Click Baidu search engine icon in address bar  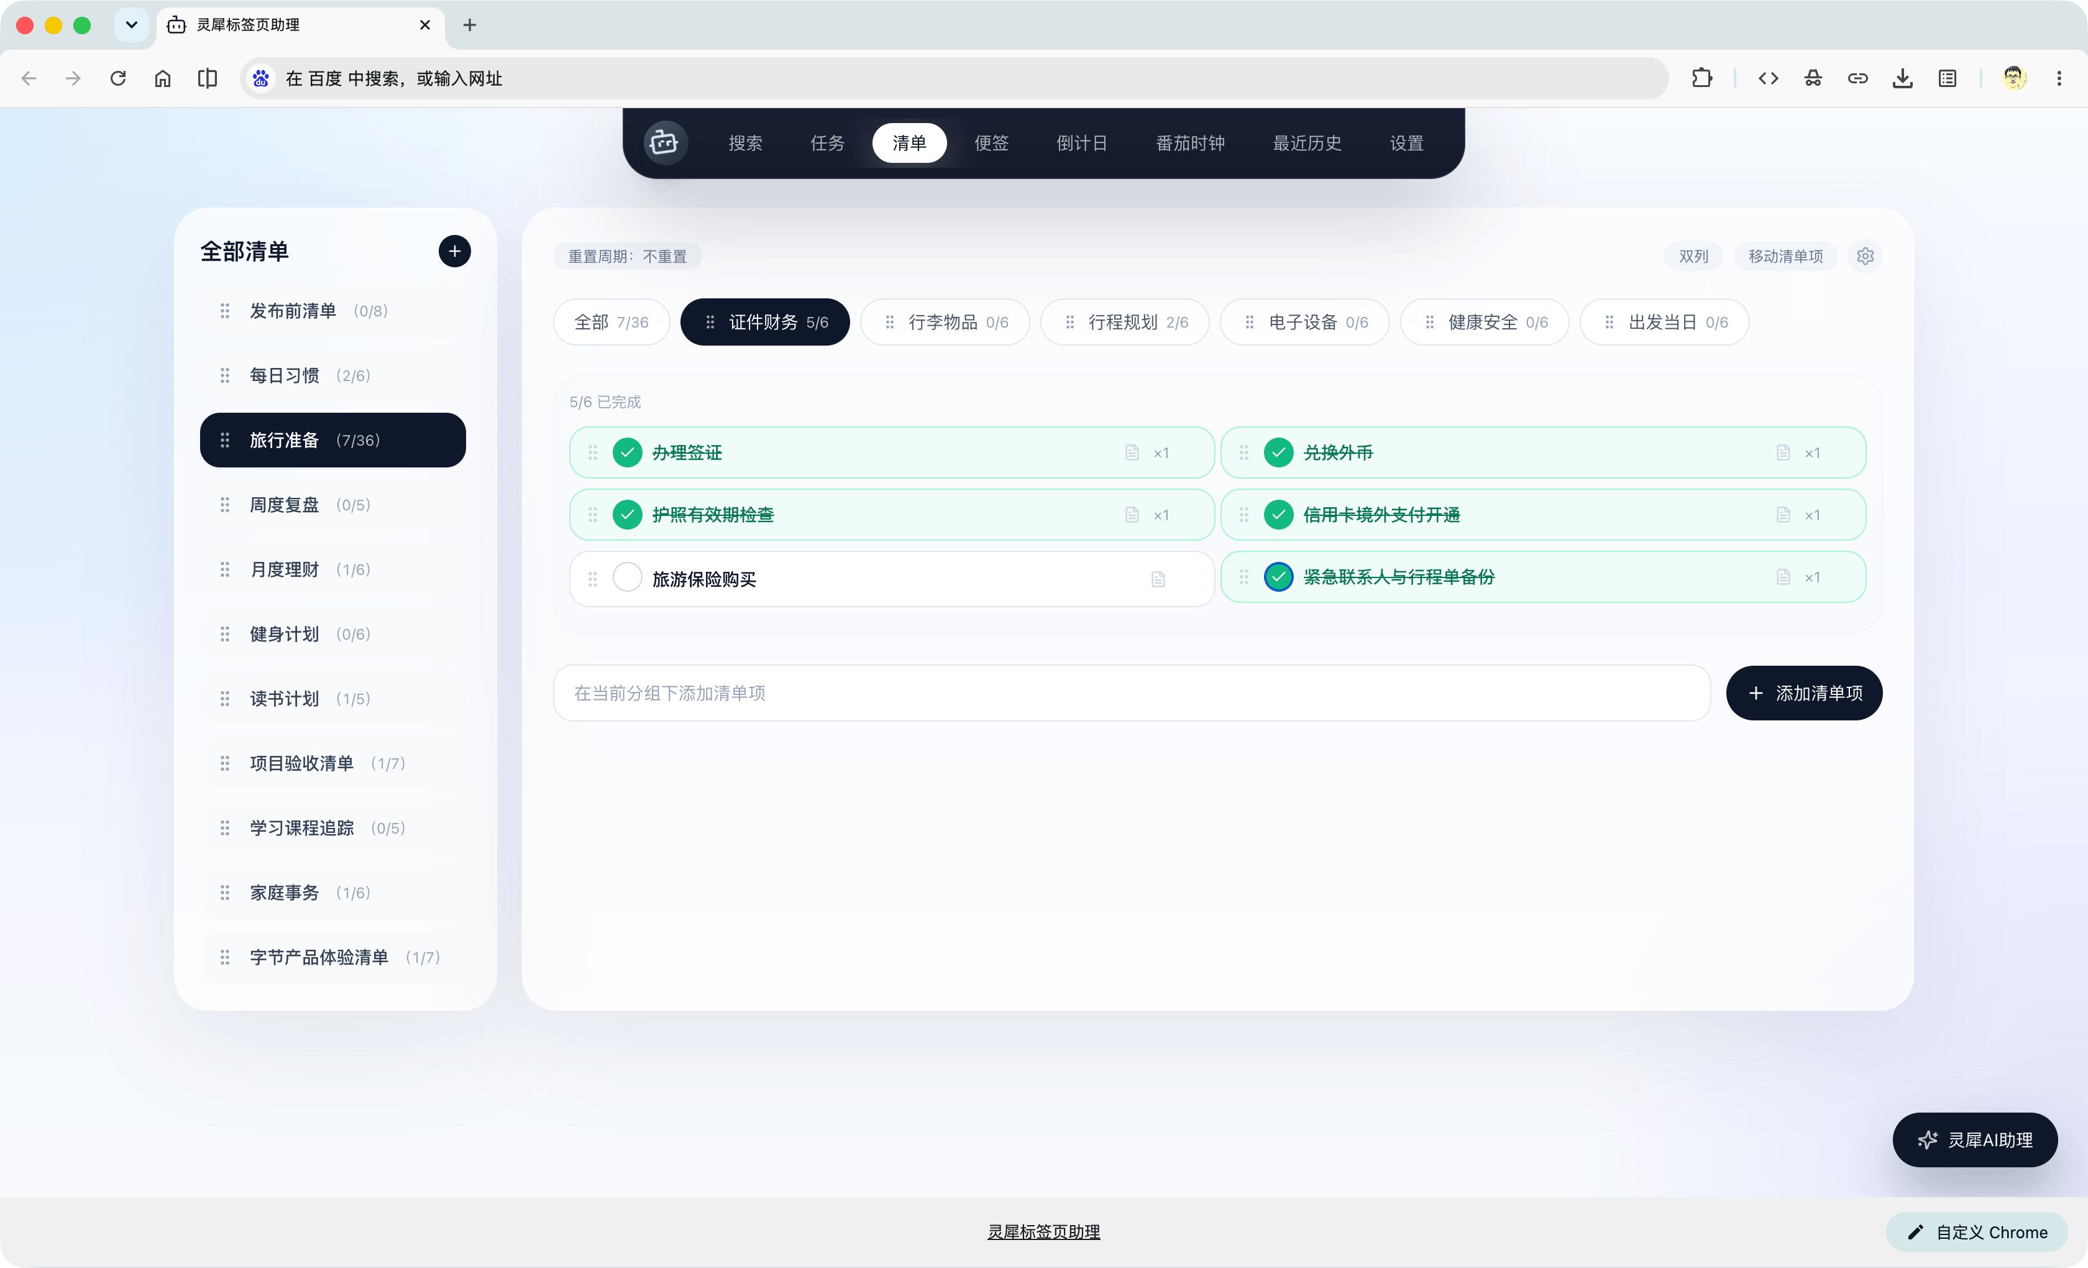tap(261, 78)
